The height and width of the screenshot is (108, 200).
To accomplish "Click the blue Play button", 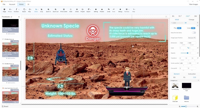I will pyautogui.click(x=179, y=28).
